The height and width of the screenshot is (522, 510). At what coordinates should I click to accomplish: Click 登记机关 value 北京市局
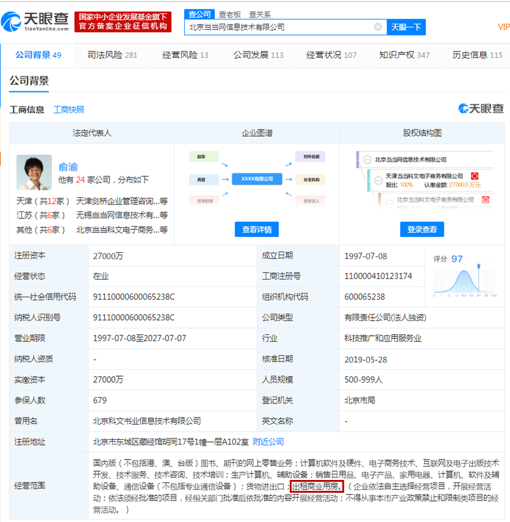coord(360,400)
